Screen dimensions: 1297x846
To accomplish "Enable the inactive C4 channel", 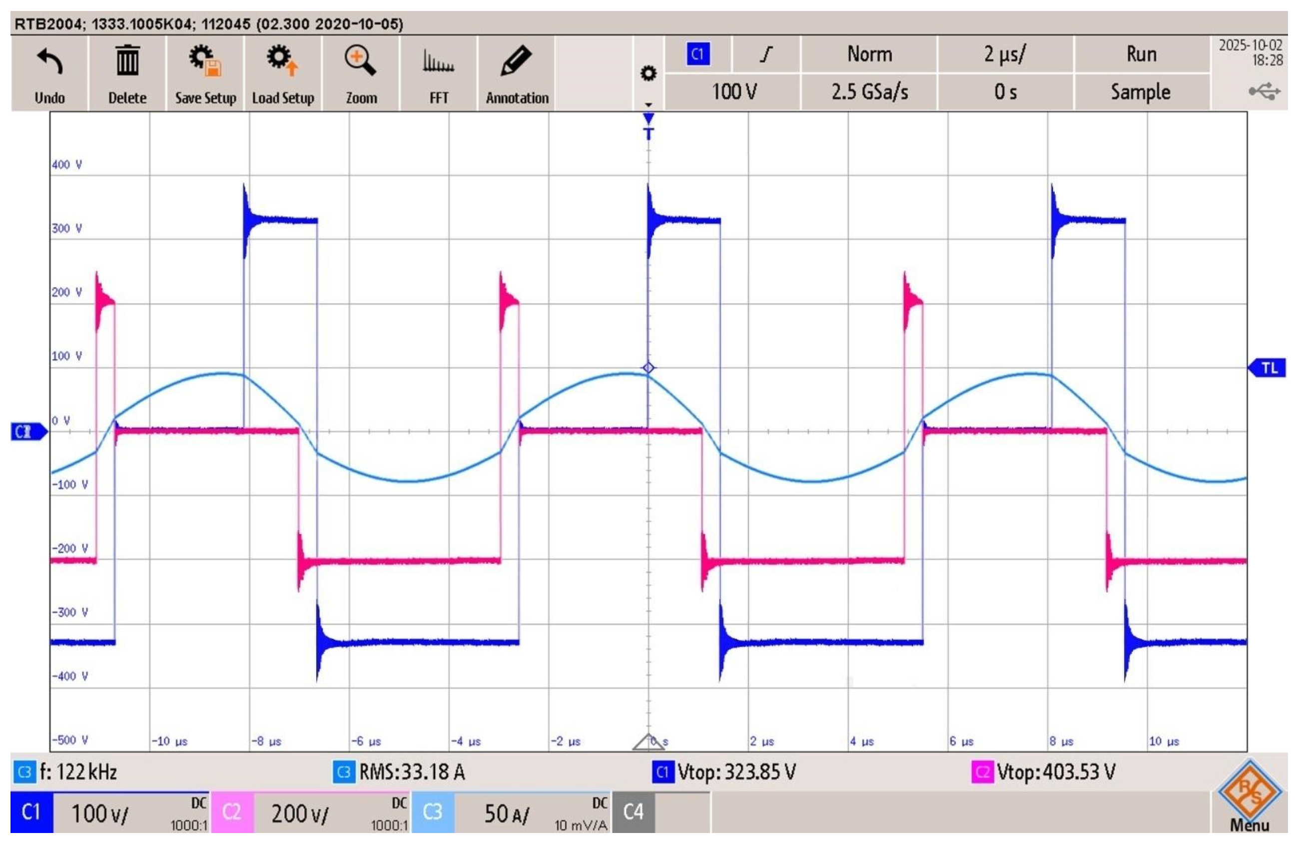I will (x=633, y=813).
